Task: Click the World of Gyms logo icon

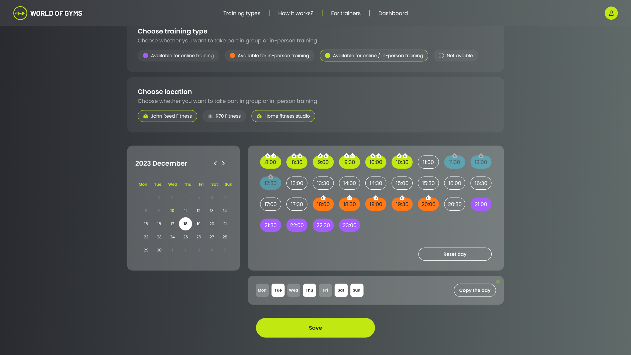Action: click(20, 13)
